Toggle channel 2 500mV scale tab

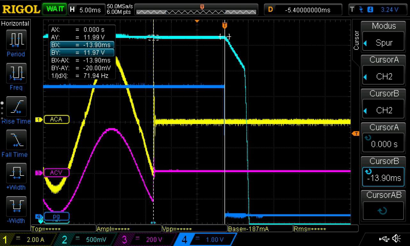point(86,239)
